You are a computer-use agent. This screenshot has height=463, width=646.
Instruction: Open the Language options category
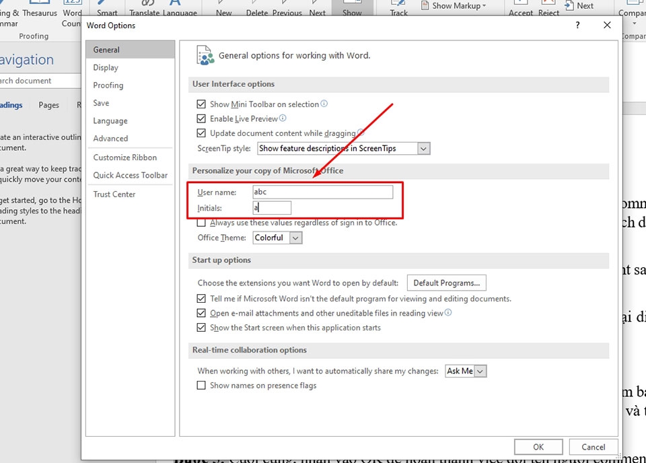pyautogui.click(x=130, y=120)
